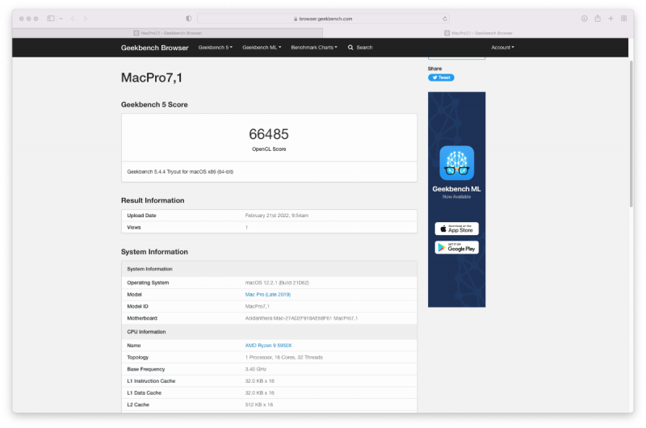The image size is (646, 428).
Task: Reload the page with refresh icon
Action: [445, 19]
